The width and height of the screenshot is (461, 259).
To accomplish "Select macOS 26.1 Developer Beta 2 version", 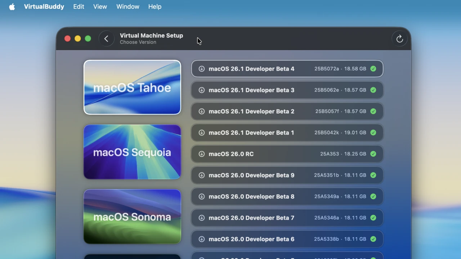I will coord(287,111).
